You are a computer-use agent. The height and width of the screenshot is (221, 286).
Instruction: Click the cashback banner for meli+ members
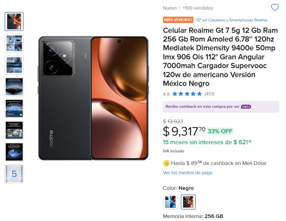click(x=221, y=106)
